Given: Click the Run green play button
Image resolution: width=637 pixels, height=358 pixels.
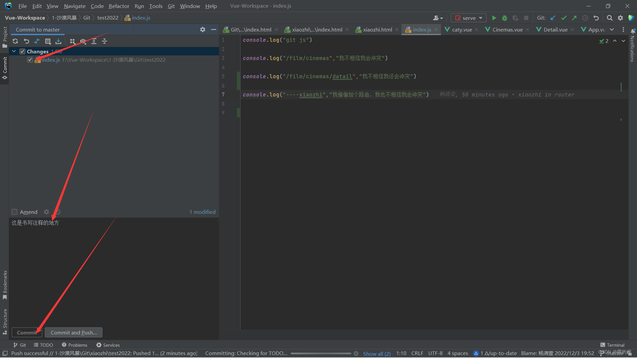Looking at the screenshot, I should click(x=494, y=18).
